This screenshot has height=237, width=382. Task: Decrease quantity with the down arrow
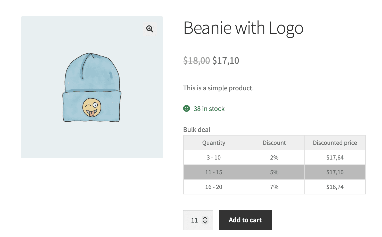click(x=205, y=222)
